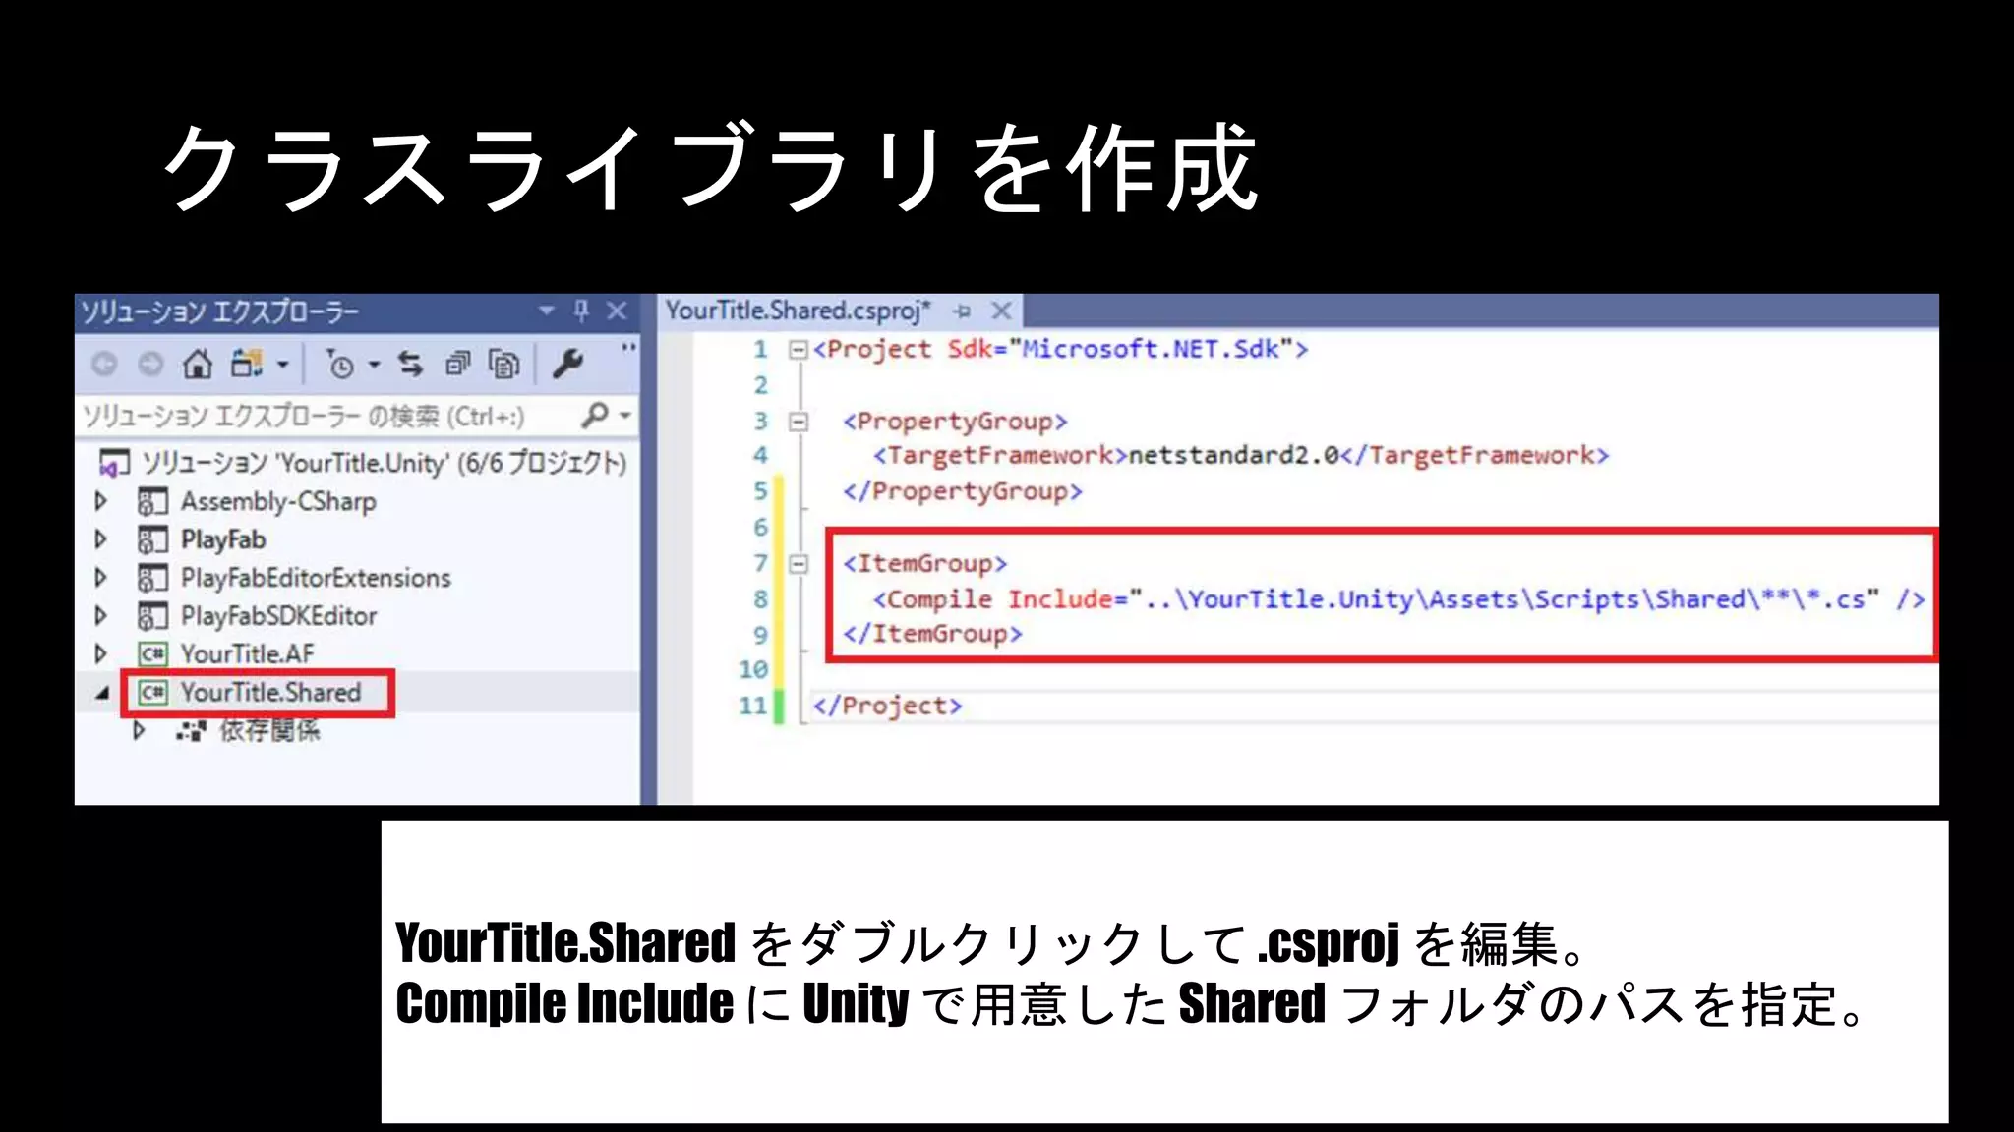Expand the PlayFabEditorExtensions project node
The width and height of the screenshot is (2014, 1132).
click(100, 578)
